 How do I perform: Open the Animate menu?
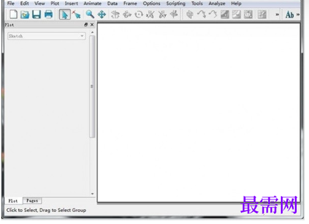pos(93,4)
